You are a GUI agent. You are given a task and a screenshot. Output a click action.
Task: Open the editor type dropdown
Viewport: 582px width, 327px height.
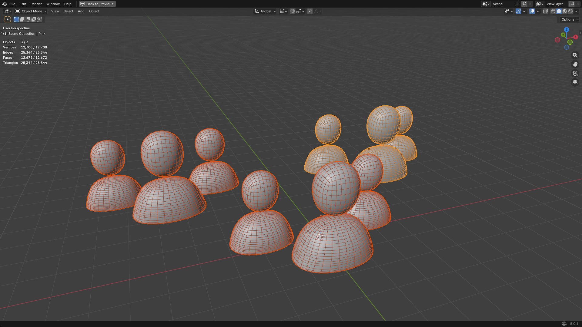8,11
